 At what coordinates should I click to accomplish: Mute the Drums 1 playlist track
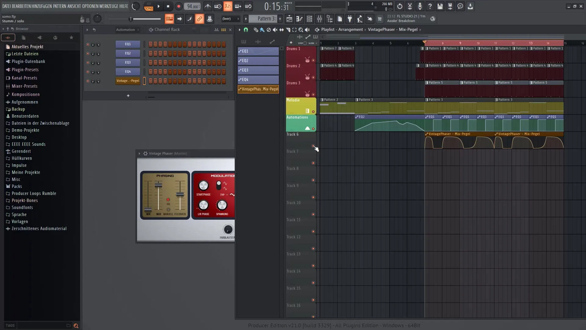(x=313, y=61)
